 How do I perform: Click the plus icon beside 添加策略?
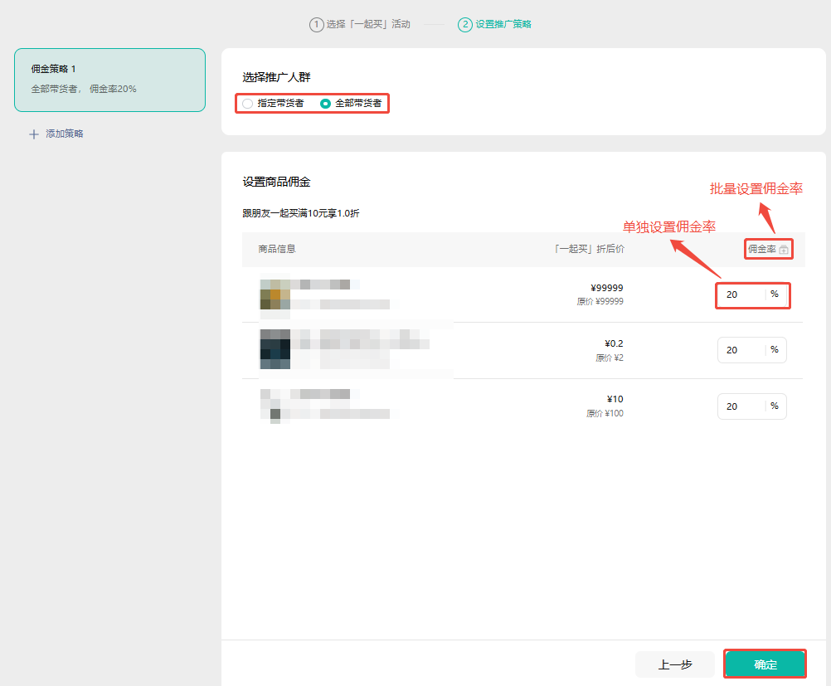tap(34, 134)
